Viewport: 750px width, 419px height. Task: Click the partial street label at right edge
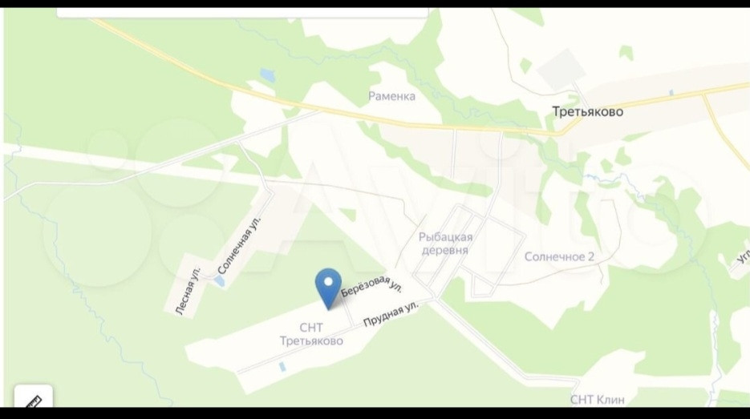[743, 258]
